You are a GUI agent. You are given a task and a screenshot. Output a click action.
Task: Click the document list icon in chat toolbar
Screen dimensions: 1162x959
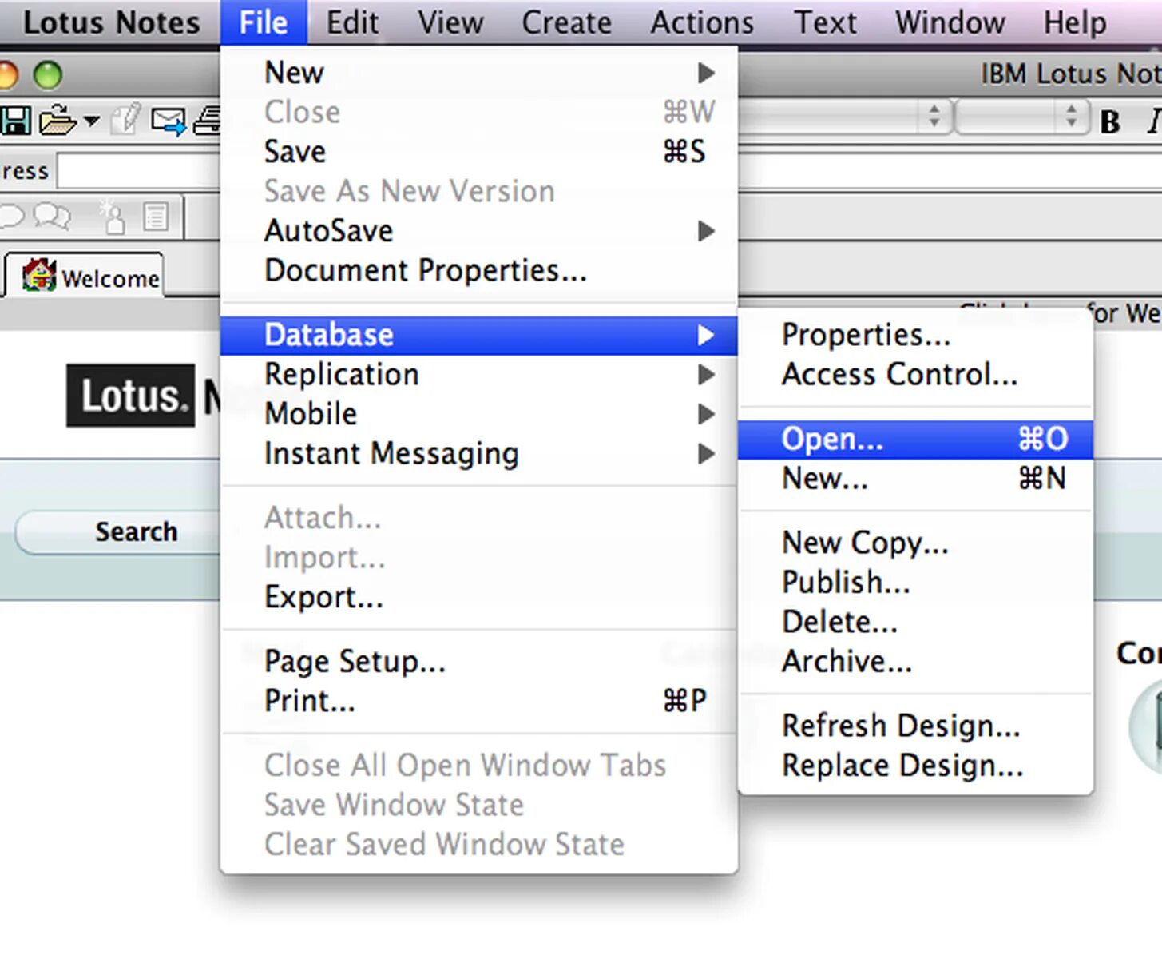click(x=155, y=217)
